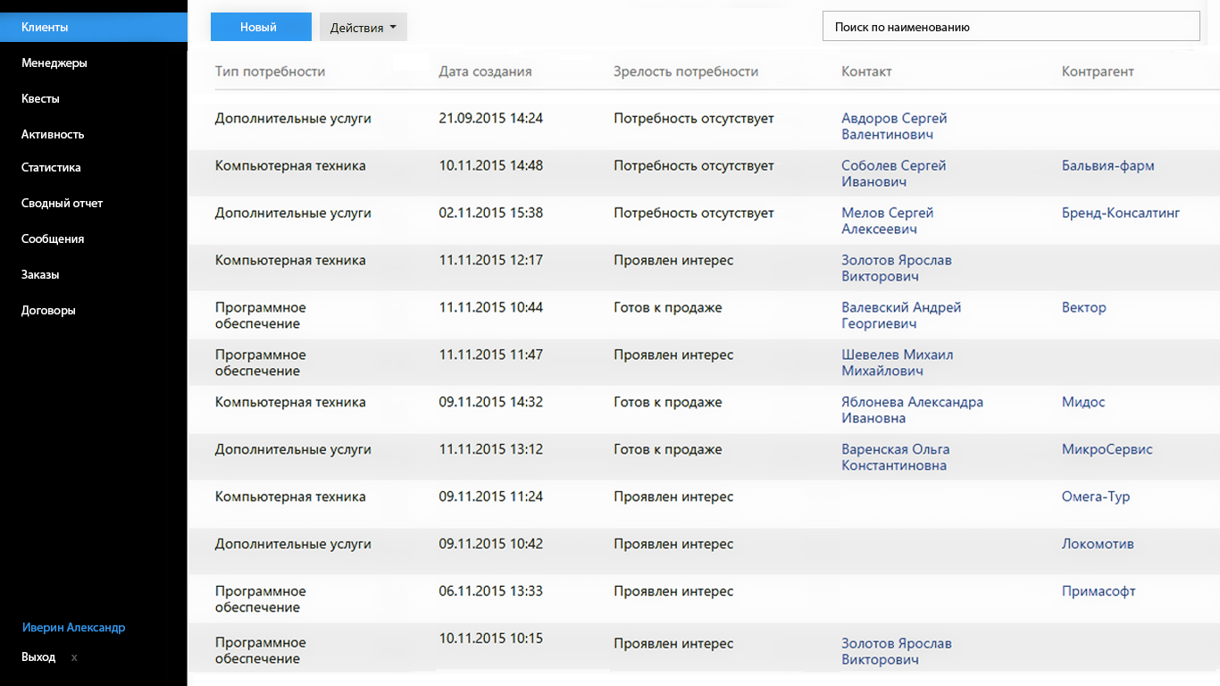Open the Действия dropdown menu
Viewport: 1220px width, 686px height.
[x=363, y=27]
